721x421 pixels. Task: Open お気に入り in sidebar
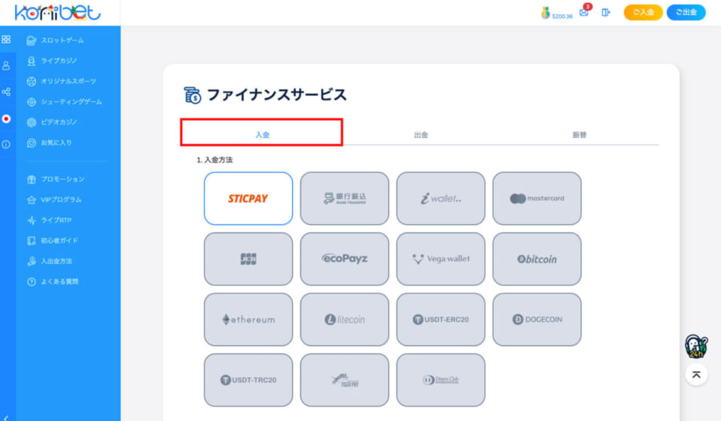50,143
